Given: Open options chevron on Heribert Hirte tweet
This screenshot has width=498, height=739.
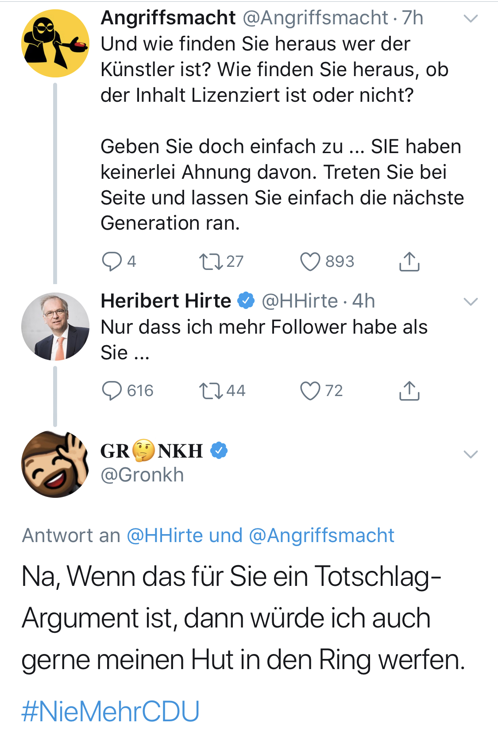Looking at the screenshot, I should pyautogui.click(x=470, y=302).
